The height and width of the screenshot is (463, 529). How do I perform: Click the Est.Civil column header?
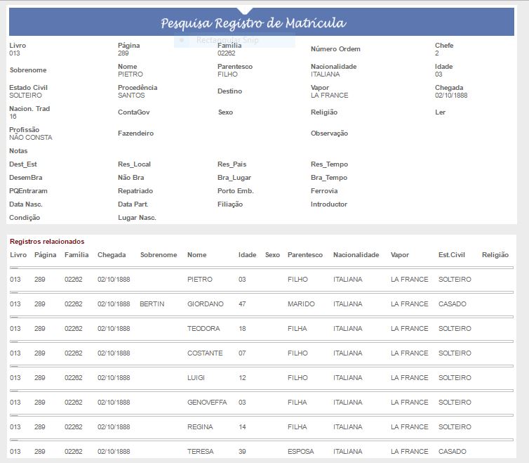pyautogui.click(x=452, y=255)
